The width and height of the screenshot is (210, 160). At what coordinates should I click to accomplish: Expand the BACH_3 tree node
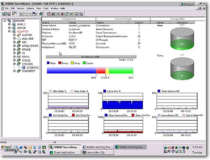click(9, 24)
